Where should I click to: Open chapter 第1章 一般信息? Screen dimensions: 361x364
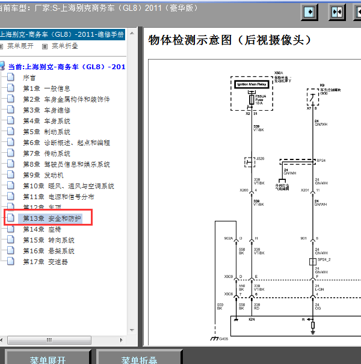pos(46,88)
